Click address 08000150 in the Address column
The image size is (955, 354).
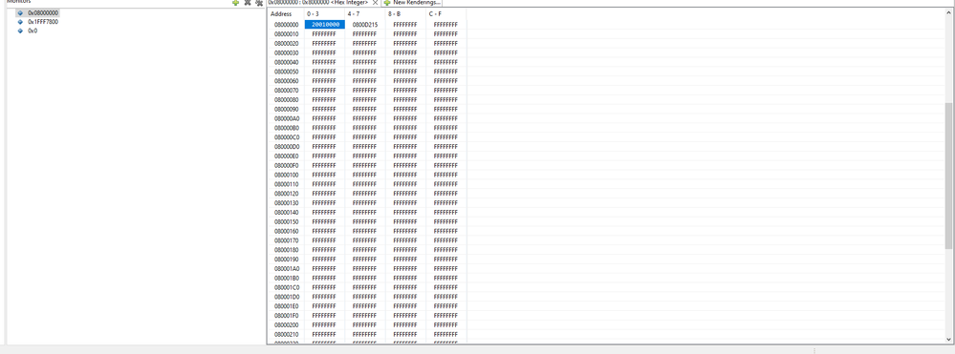tap(286, 221)
